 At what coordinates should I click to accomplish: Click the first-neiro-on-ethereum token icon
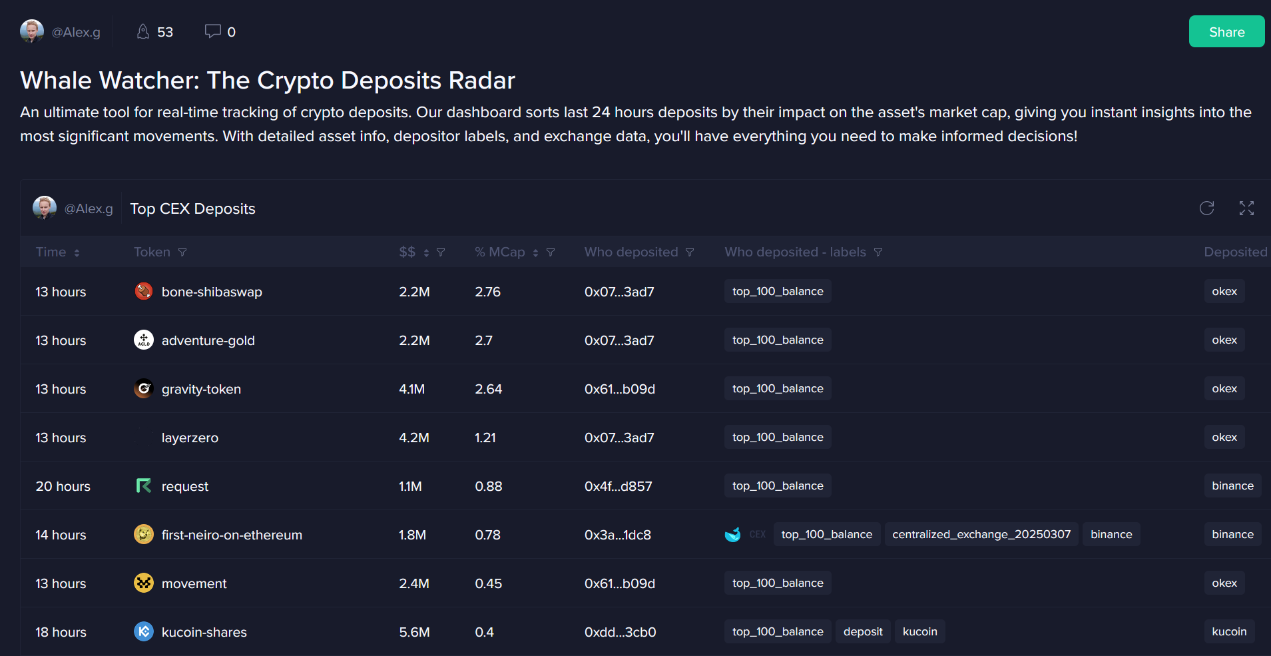click(144, 534)
